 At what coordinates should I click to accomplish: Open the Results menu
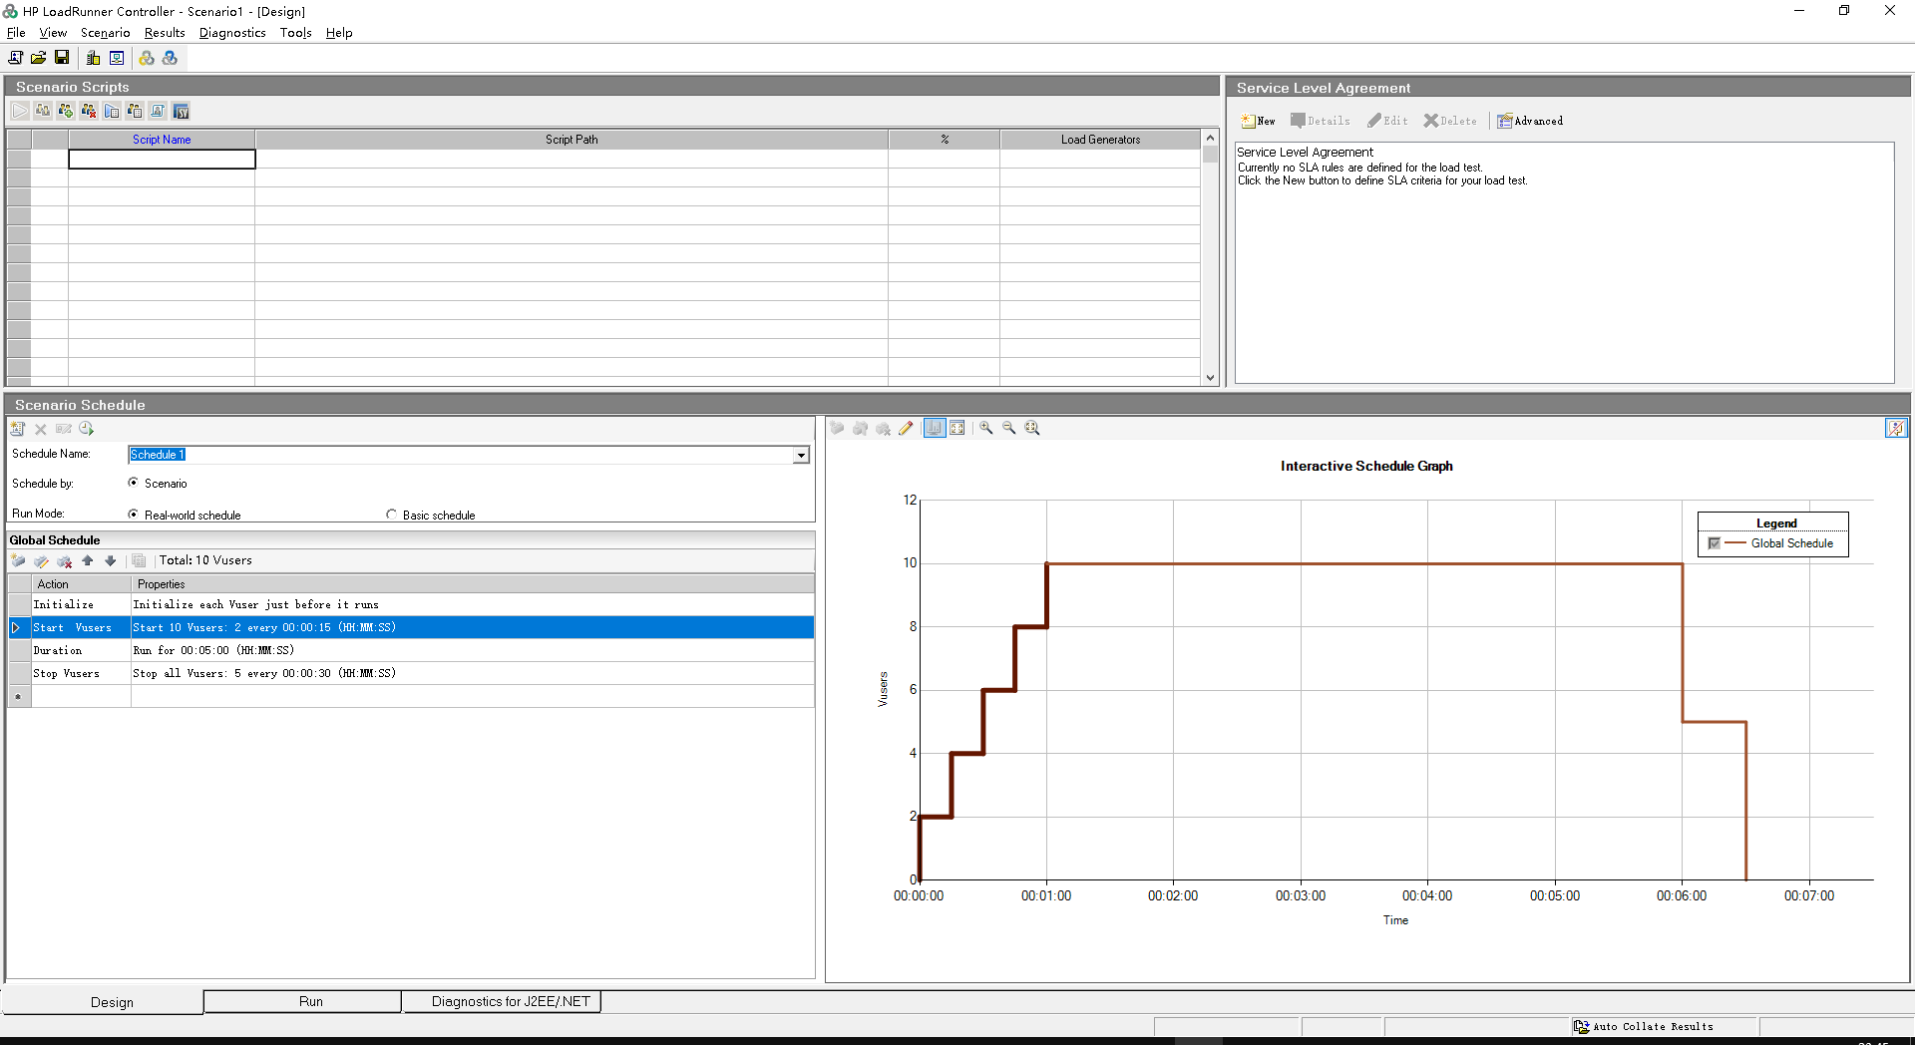(x=165, y=33)
